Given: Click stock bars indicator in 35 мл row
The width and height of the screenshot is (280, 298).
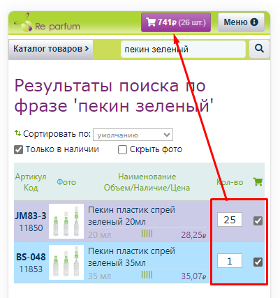Looking at the screenshot, I should [x=147, y=275].
